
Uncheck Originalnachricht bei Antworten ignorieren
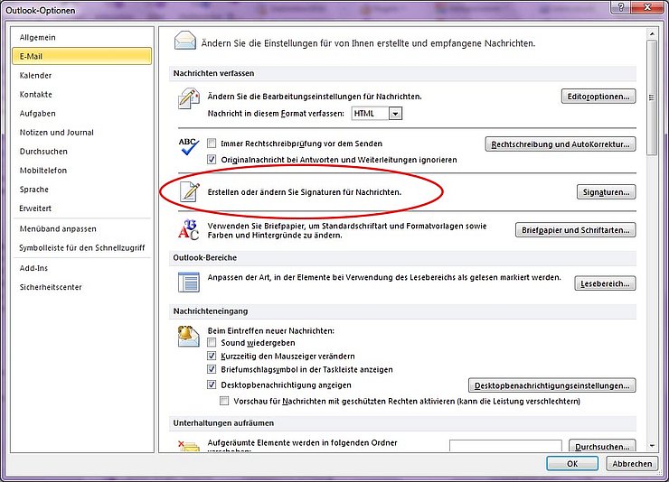pyautogui.click(x=212, y=160)
